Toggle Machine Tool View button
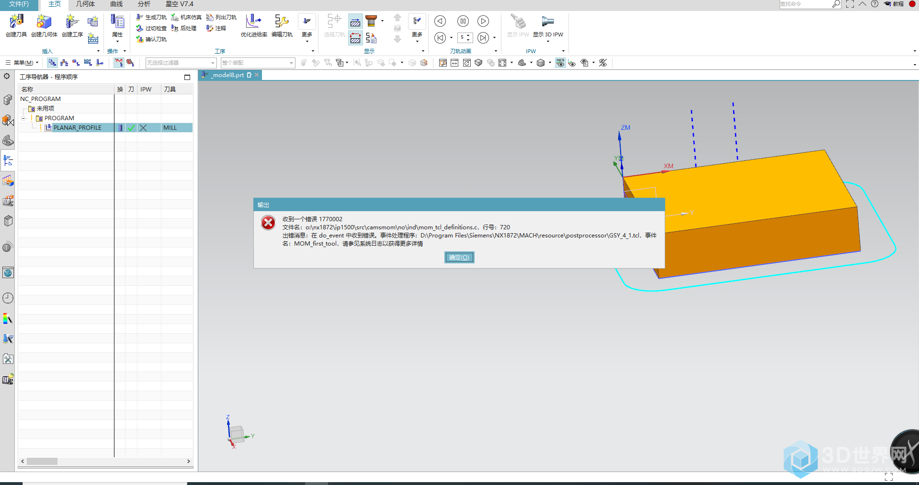Screen dimensions: 919x485 click(x=64, y=63)
